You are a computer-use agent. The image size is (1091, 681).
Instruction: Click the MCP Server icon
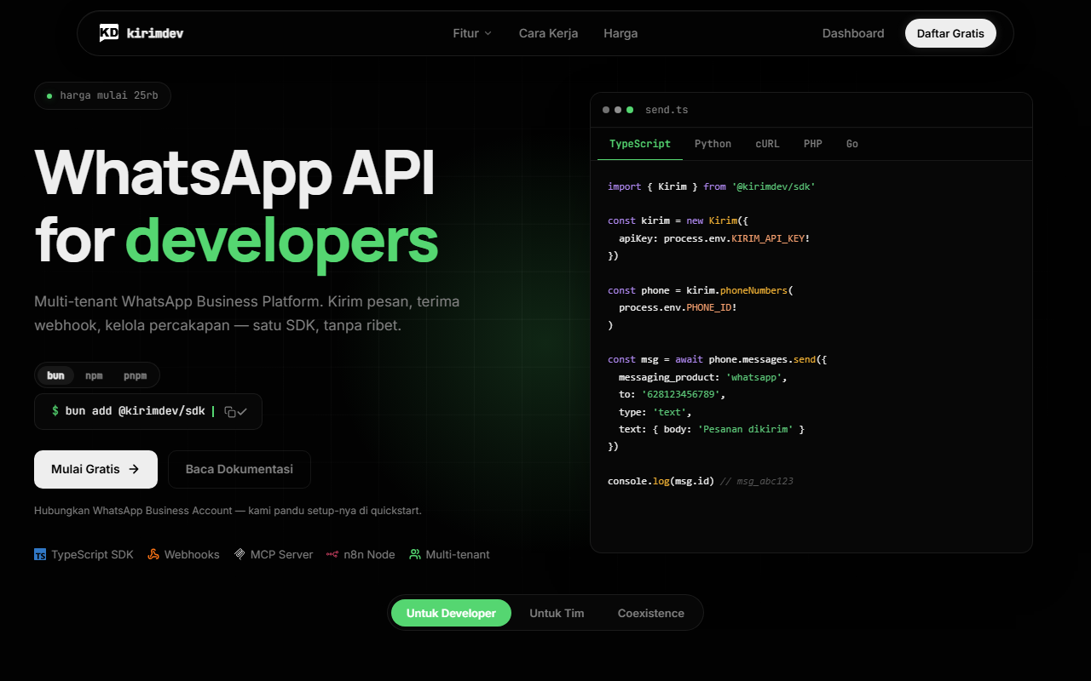(240, 554)
